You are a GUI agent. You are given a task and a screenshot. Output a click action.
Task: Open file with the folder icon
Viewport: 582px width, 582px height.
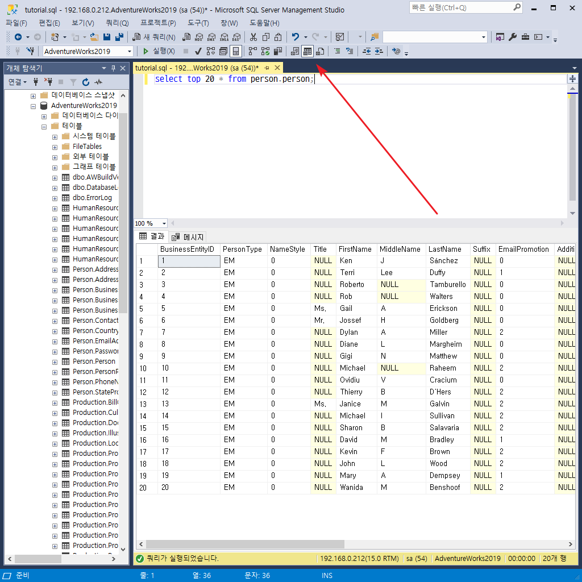94,37
